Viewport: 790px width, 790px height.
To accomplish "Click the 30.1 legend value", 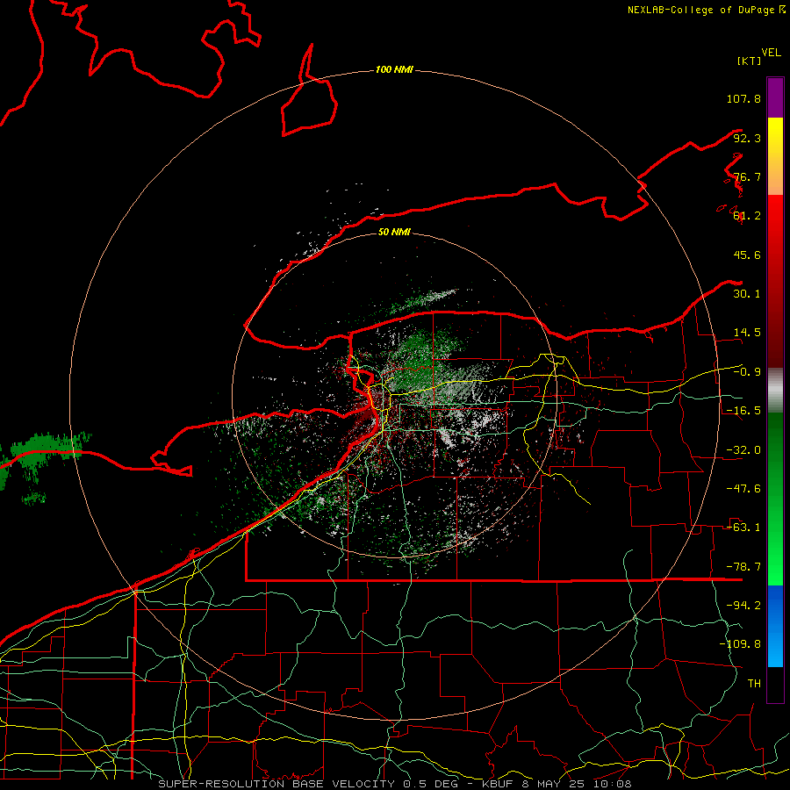I will point(747,294).
